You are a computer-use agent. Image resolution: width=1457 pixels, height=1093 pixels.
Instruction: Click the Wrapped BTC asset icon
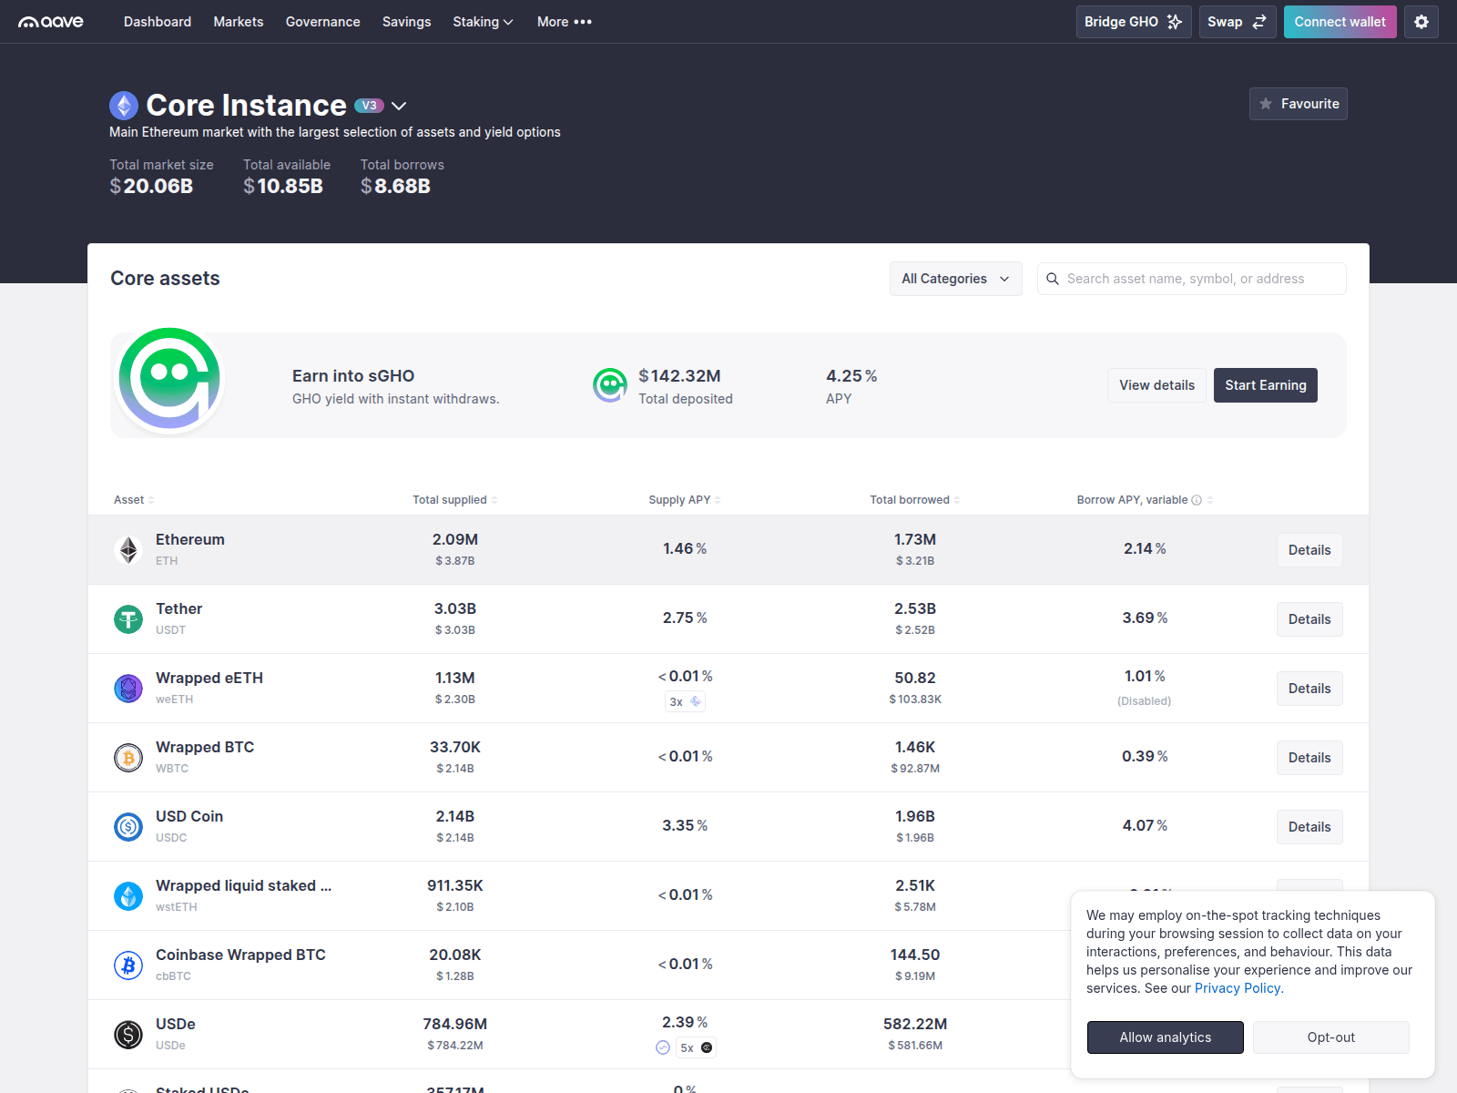click(x=128, y=758)
